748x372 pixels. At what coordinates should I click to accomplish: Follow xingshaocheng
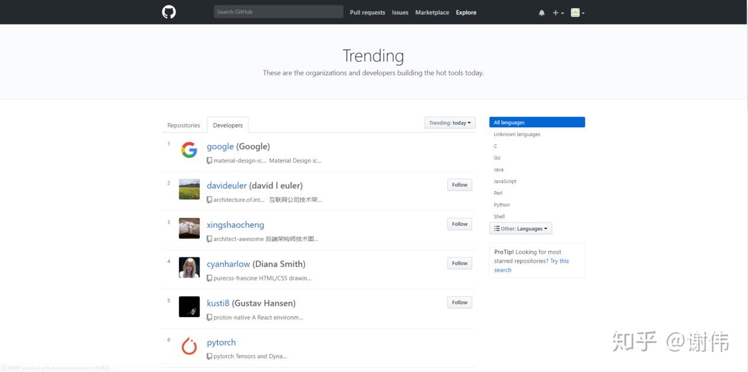pos(460,224)
